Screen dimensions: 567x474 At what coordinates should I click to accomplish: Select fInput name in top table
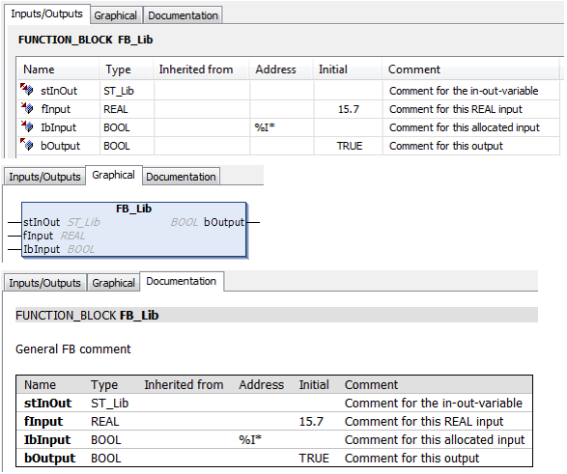[x=56, y=109]
